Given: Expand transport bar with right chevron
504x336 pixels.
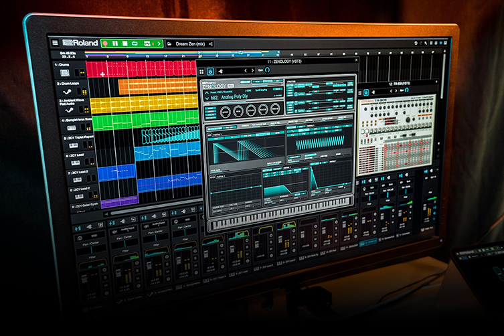Looking at the screenshot, I should (x=159, y=44).
